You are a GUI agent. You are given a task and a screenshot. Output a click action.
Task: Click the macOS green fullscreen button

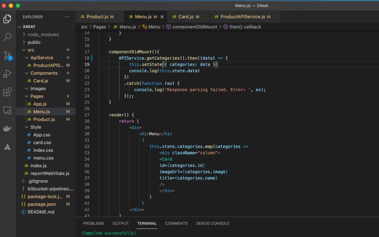pyautogui.click(x=18, y=6)
